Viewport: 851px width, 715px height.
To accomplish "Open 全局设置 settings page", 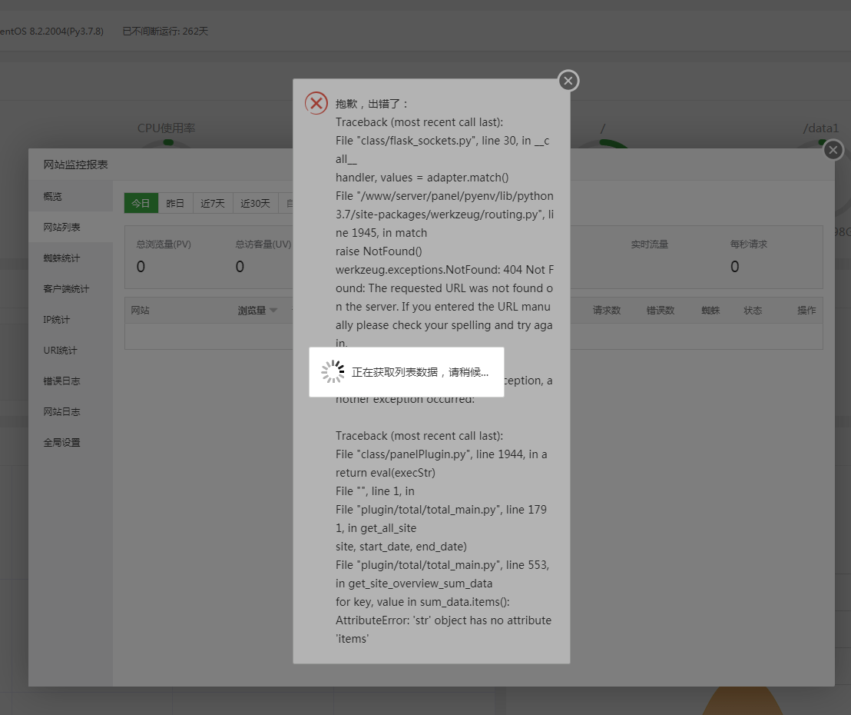I will point(71,443).
